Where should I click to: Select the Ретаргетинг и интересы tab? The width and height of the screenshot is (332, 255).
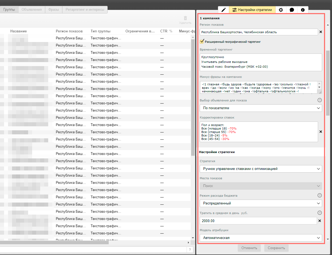tap(85, 10)
